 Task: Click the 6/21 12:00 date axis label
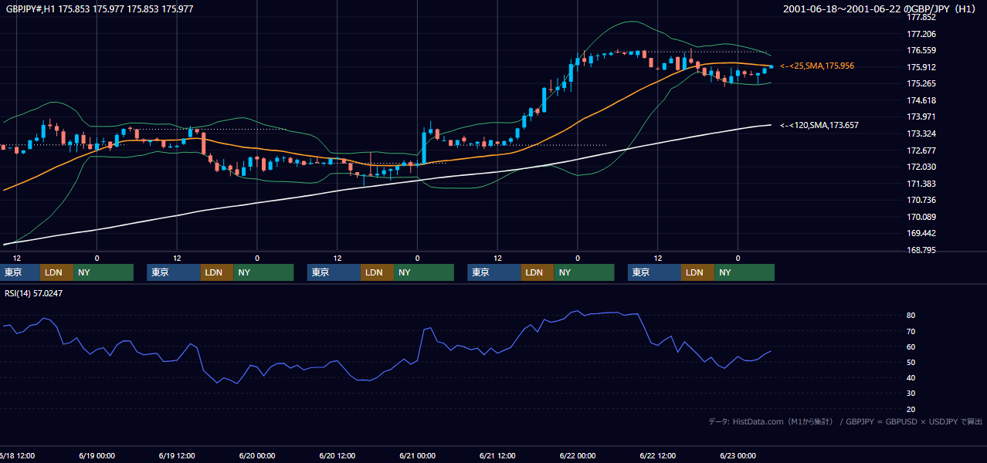pos(498,455)
